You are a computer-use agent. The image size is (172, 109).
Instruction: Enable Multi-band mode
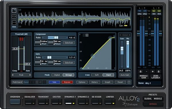click(x=17, y=82)
